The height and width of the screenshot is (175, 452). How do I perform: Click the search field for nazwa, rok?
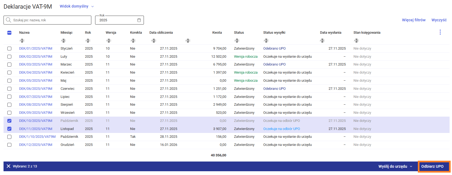click(x=50, y=20)
